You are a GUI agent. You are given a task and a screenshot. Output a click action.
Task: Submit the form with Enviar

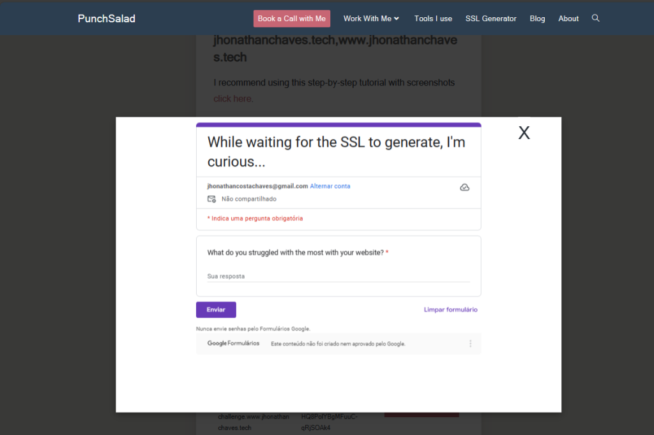pos(216,309)
